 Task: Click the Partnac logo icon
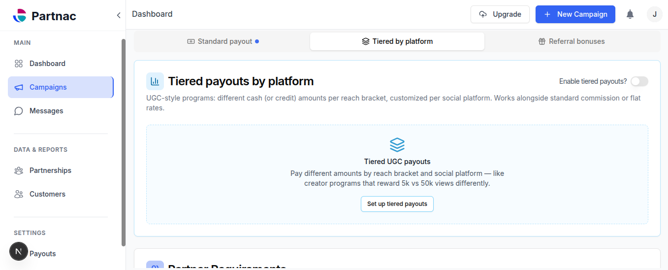19,16
